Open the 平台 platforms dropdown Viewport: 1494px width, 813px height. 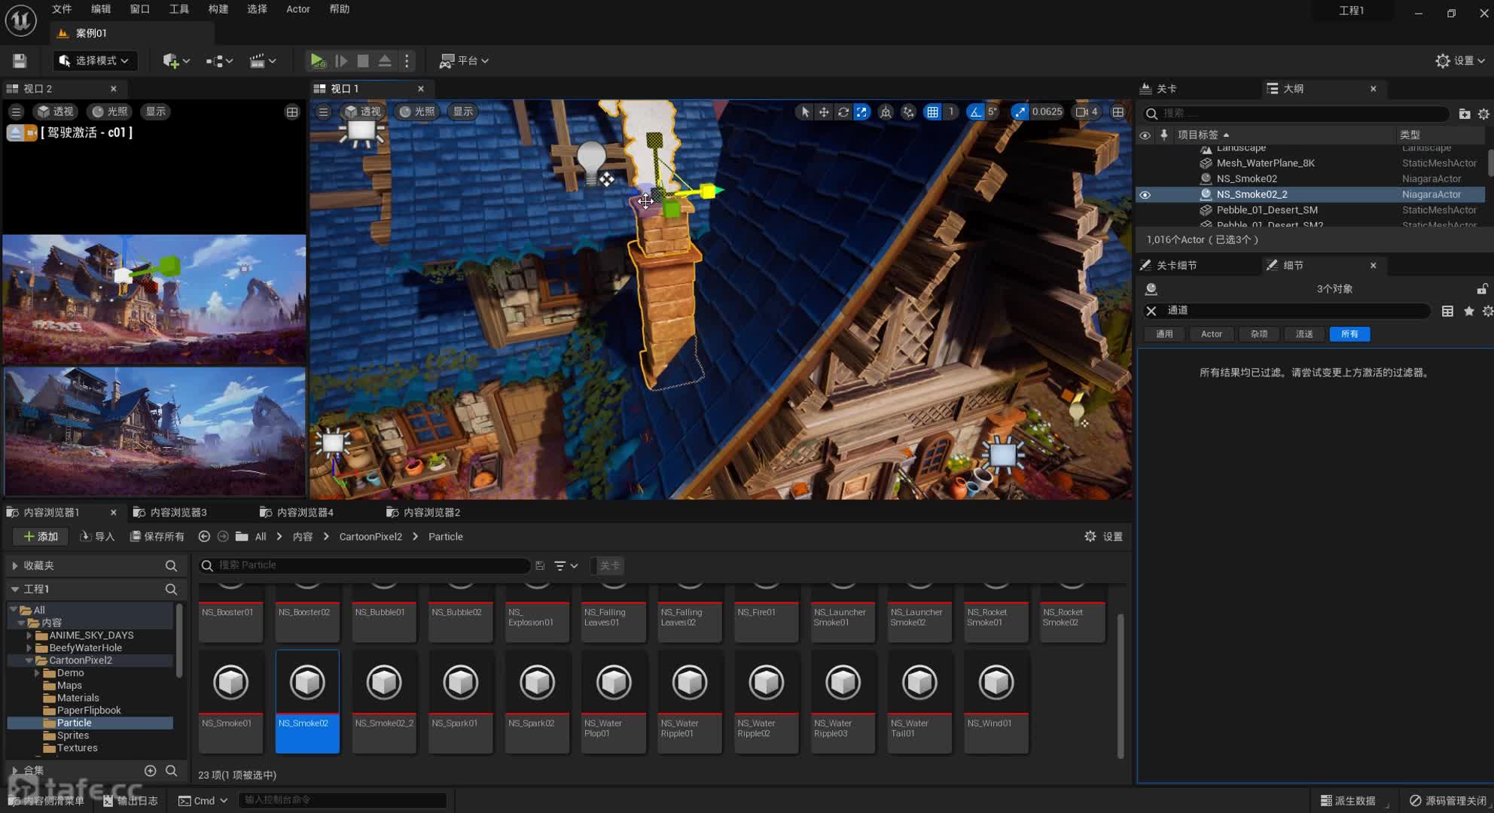coord(465,61)
